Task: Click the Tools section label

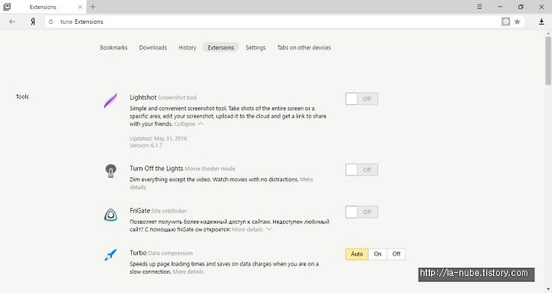Action: click(x=22, y=97)
